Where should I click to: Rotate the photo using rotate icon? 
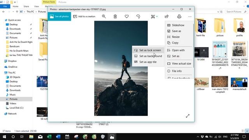point(138,16)
